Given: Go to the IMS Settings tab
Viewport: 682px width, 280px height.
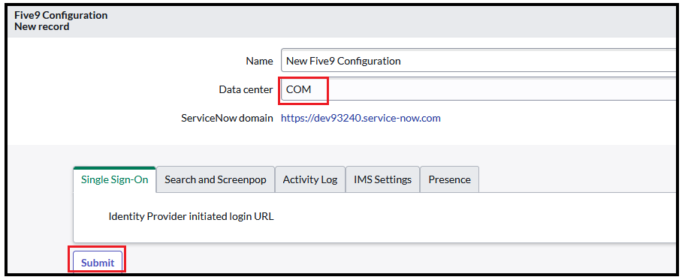Looking at the screenshot, I should pyautogui.click(x=383, y=179).
